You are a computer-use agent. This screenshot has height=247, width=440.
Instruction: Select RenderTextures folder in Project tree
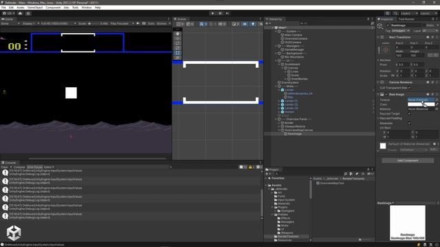tap(288, 236)
